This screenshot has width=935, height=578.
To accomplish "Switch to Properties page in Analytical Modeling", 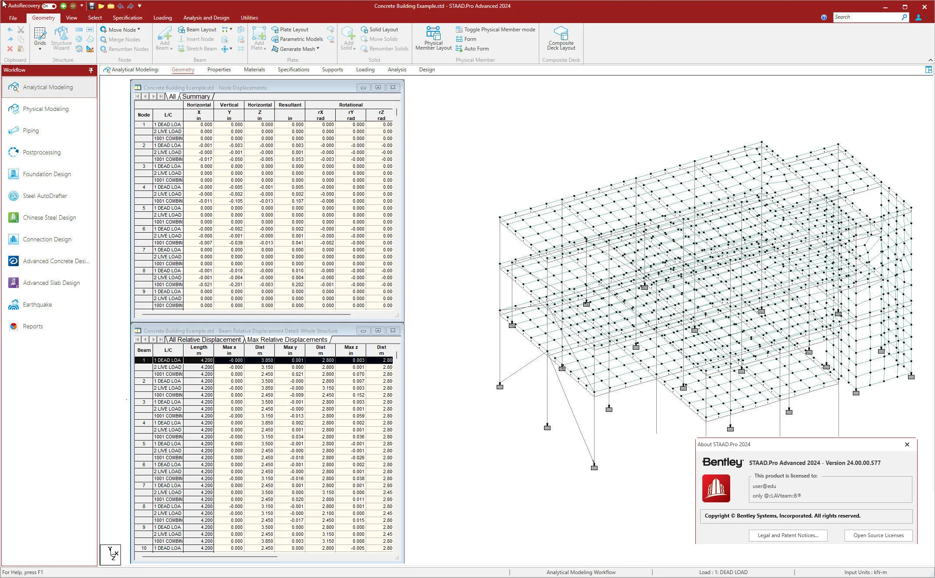I will pos(219,70).
